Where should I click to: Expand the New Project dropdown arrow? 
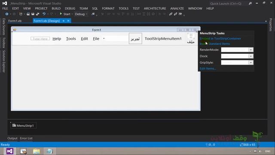(x=24, y=14)
